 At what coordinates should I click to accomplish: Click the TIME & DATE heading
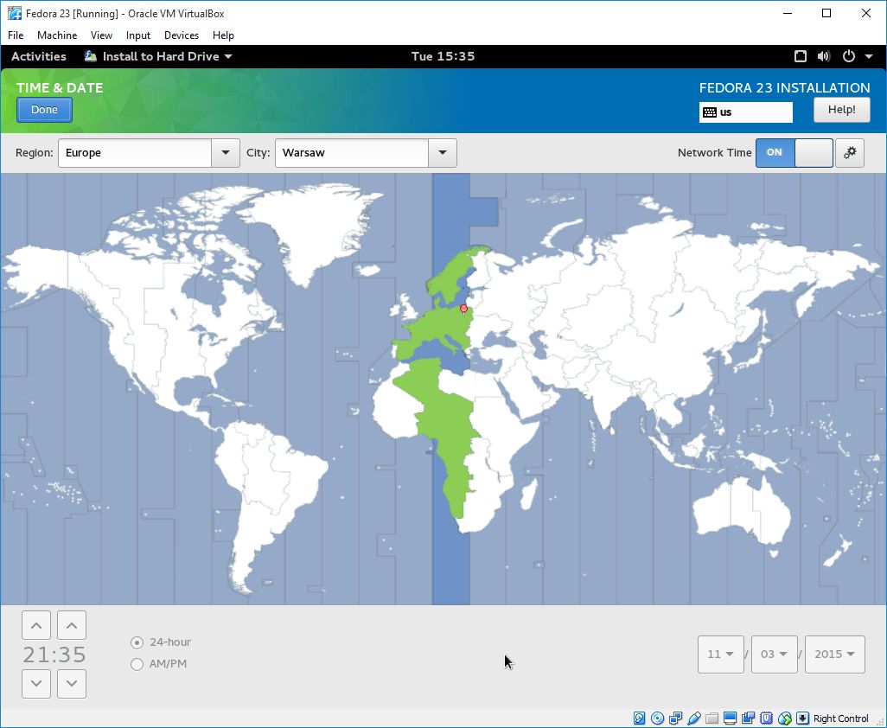[x=60, y=87]
